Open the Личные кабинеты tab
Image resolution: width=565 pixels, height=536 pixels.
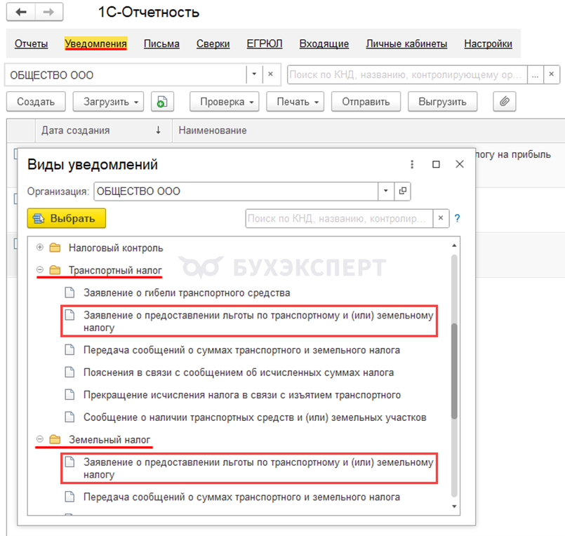point(406,43)
